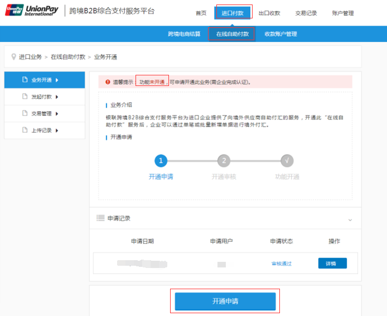This screenshot has height=316, width=387.
Task: Expand the 发起付款 sidebar menu arrow
Action: click(x=57, y=97)
